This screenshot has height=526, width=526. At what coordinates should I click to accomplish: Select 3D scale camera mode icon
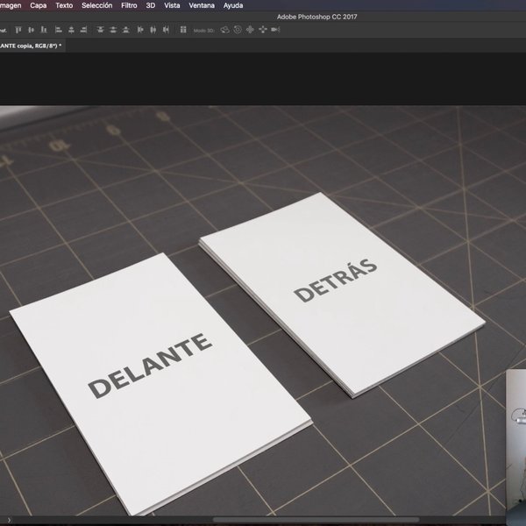tap(274, 29)
